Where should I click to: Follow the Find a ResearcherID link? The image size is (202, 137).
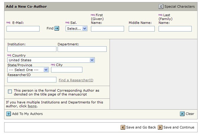coord(76,80)
